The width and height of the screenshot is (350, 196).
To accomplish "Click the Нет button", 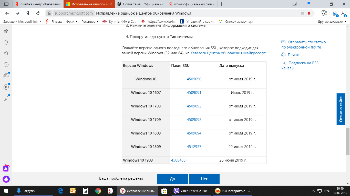I will click(x=204, y=179).
